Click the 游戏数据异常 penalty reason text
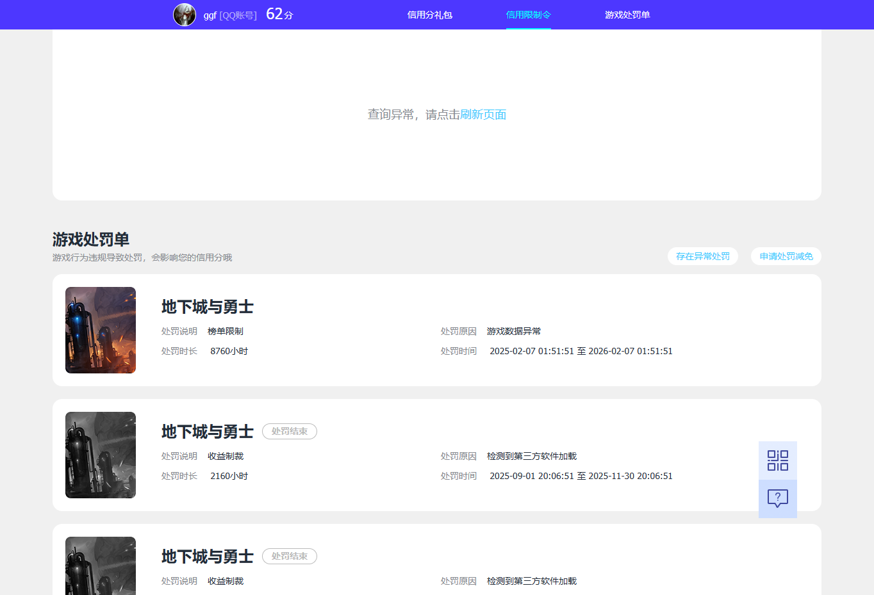Screen dimensions: 874x595 514,331
